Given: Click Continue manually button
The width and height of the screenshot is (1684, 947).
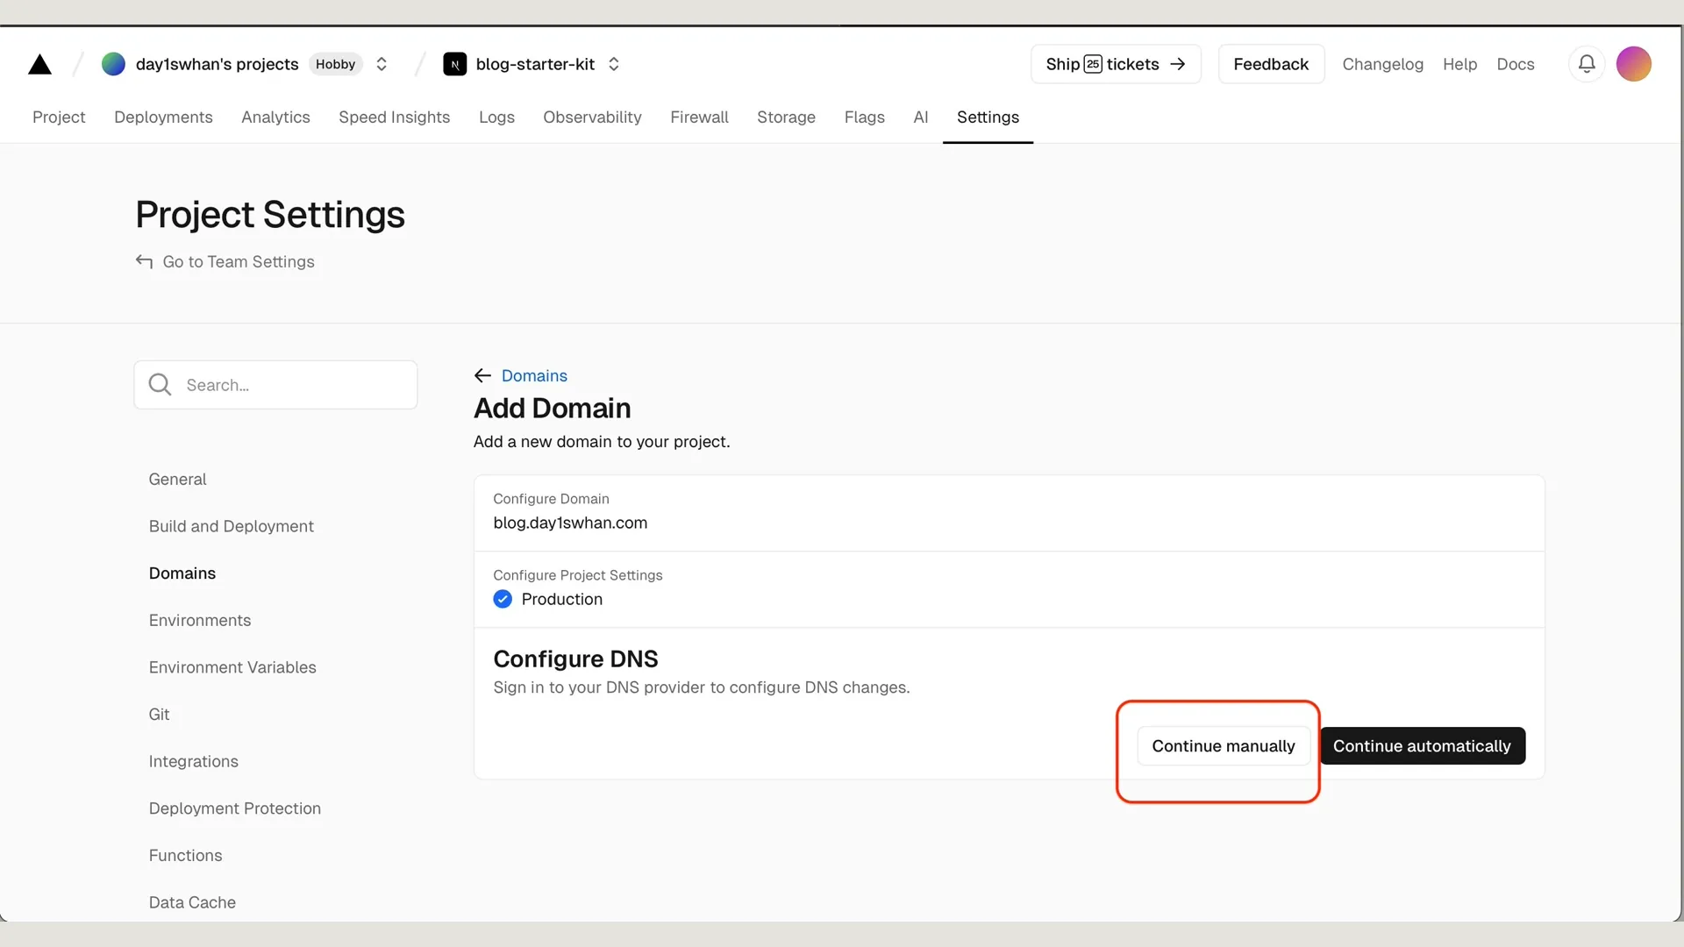Looking at the screenshot, I should (1223, 746).
